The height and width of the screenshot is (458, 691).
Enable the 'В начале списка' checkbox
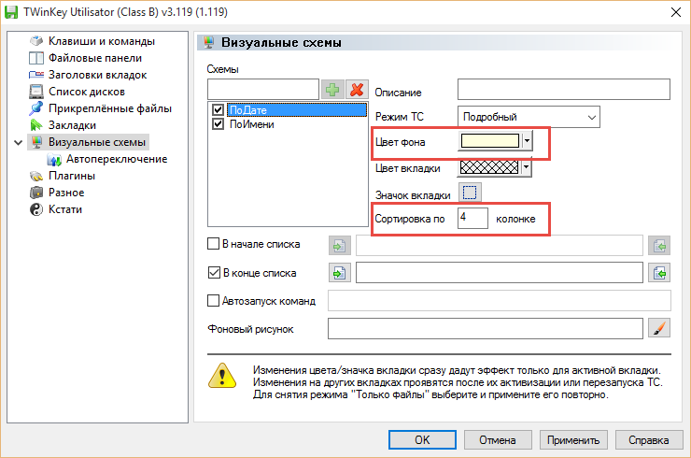[213, 244]
